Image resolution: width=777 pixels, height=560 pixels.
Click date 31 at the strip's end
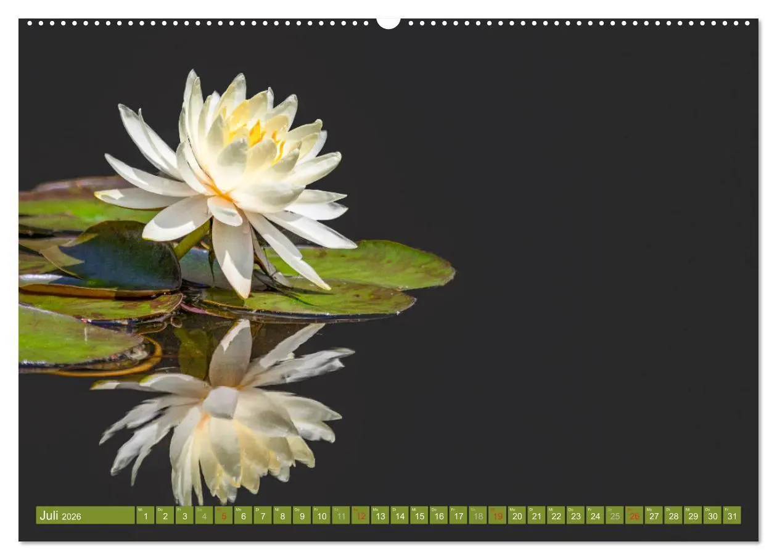pyautogui.click(x=732, y=516)
